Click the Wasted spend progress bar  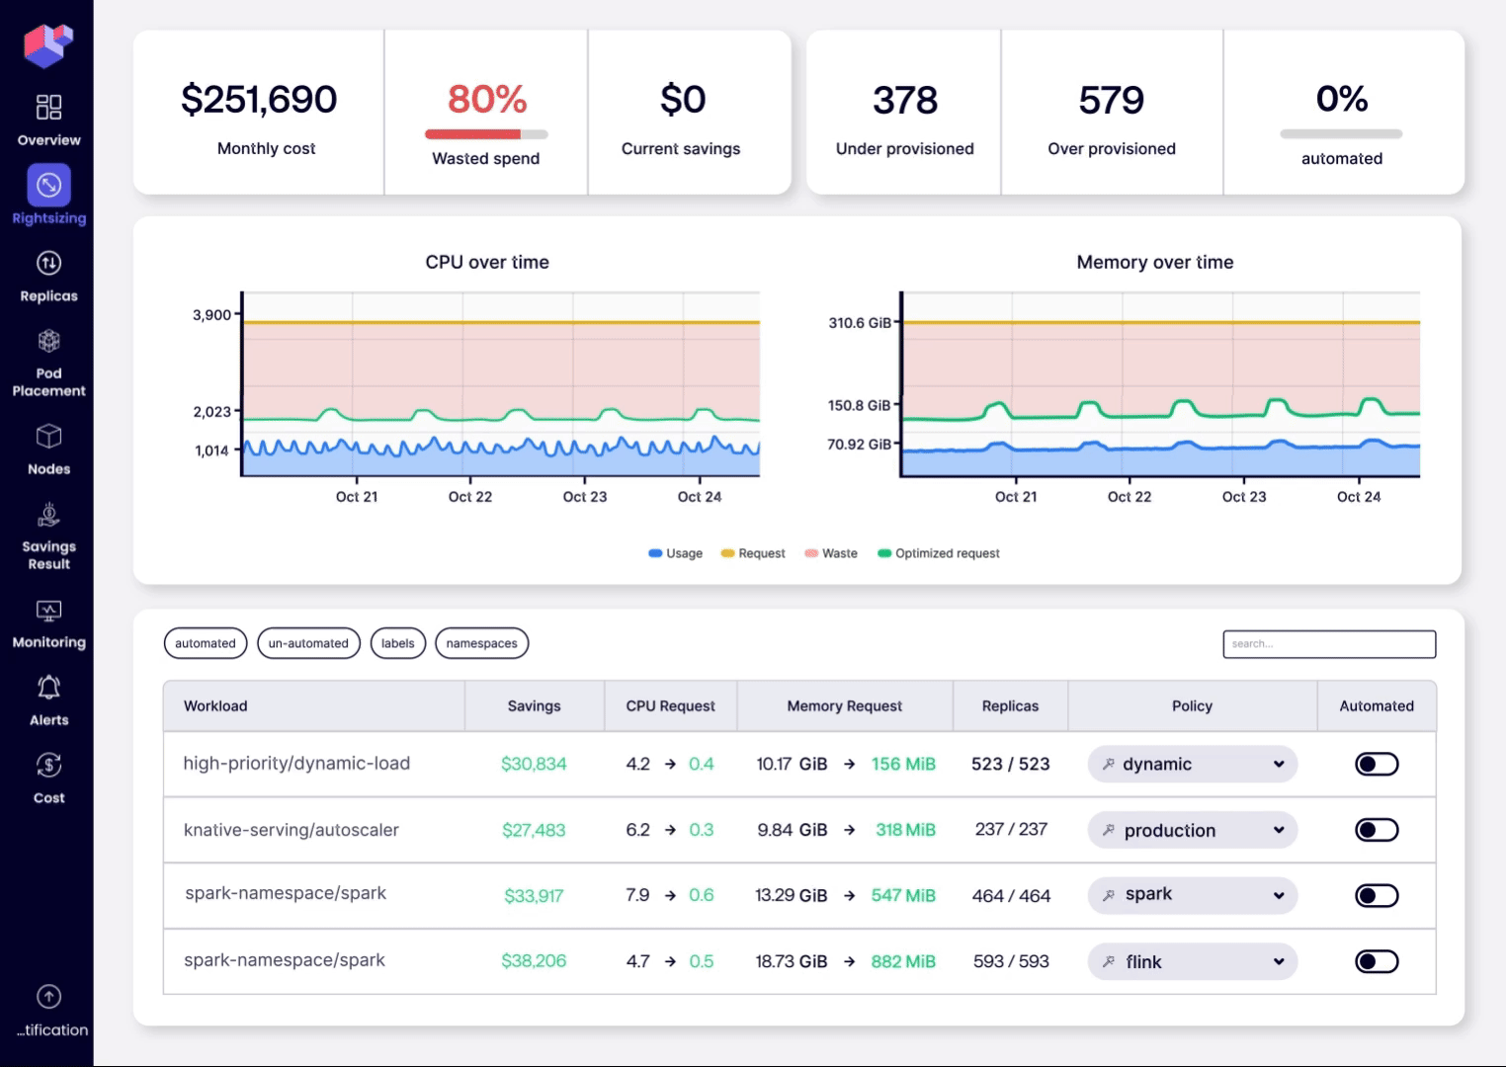(x=486, y=134)
